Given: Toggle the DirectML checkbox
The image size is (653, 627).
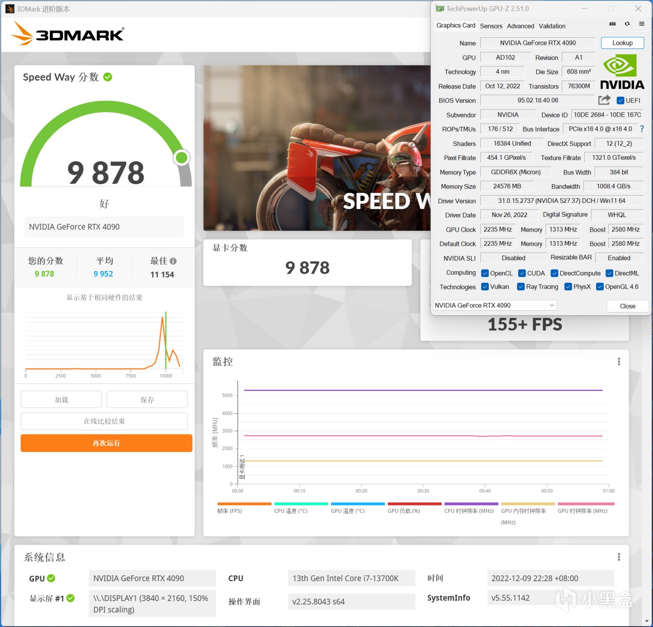Looking at the screenshot, I should tap(609, 273).
